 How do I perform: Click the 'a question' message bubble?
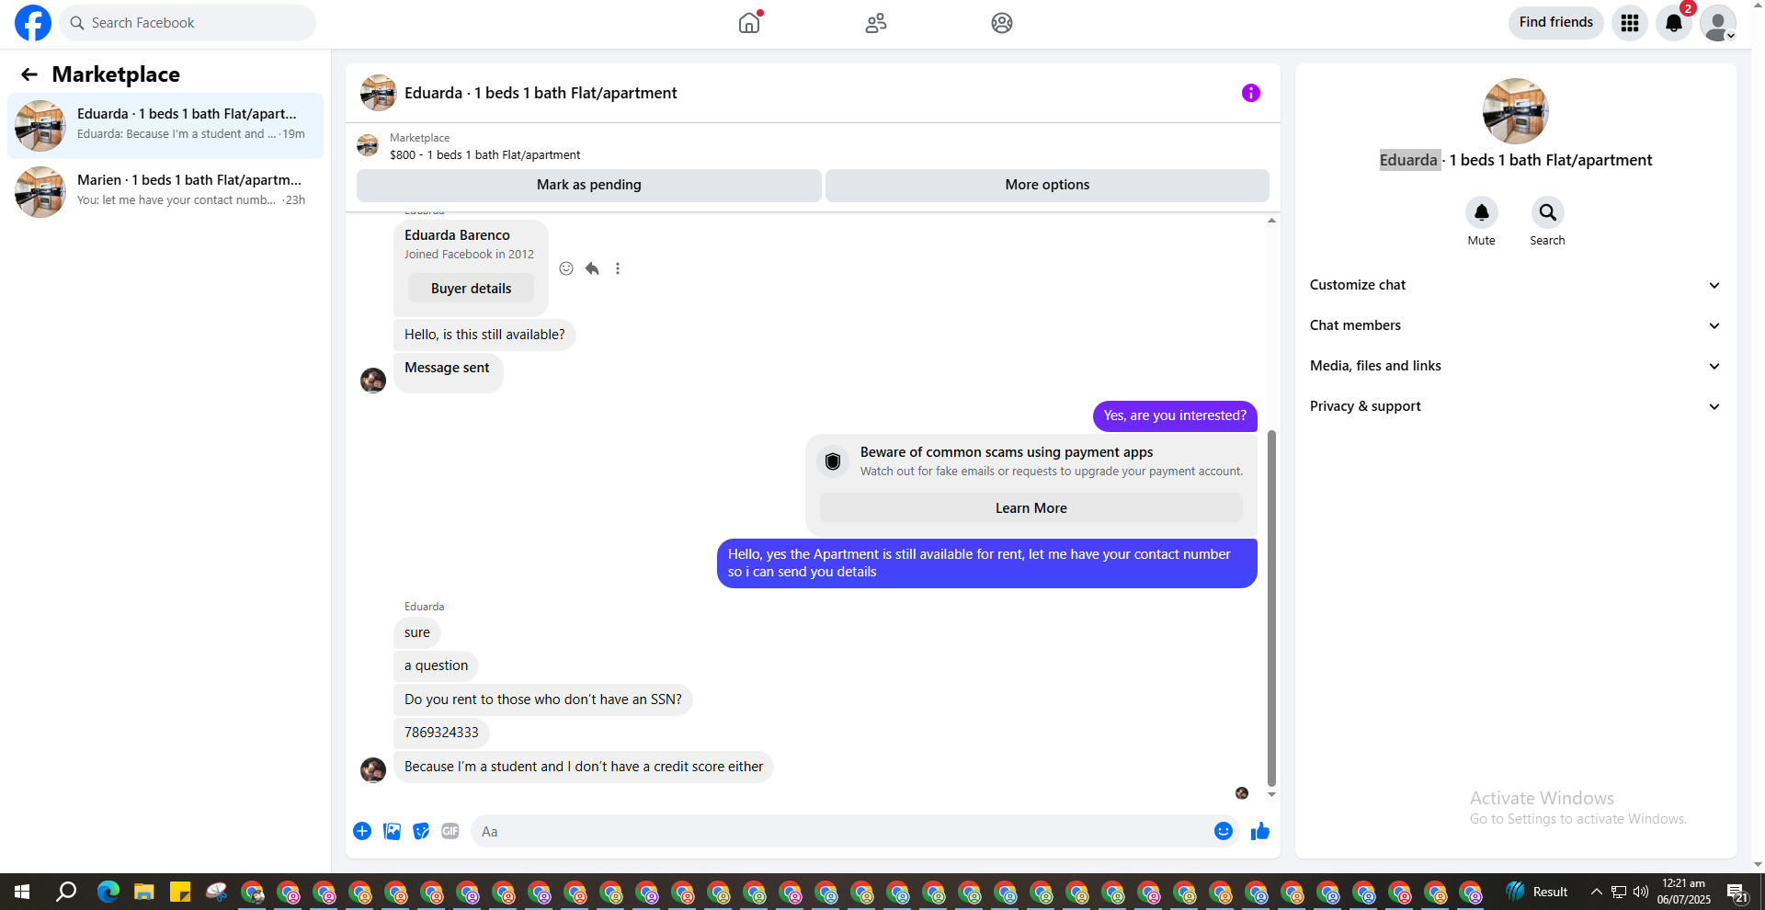tap(436, 665)
